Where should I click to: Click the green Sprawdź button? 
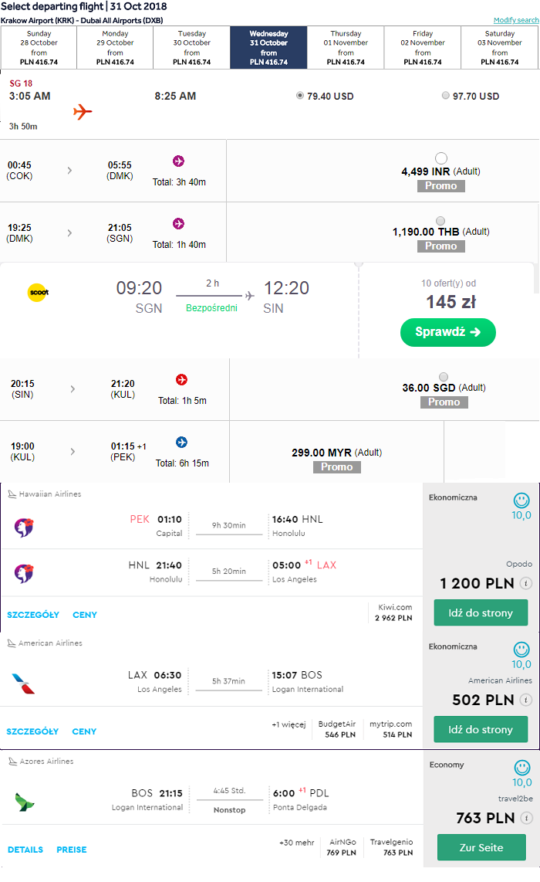point(448,332)
